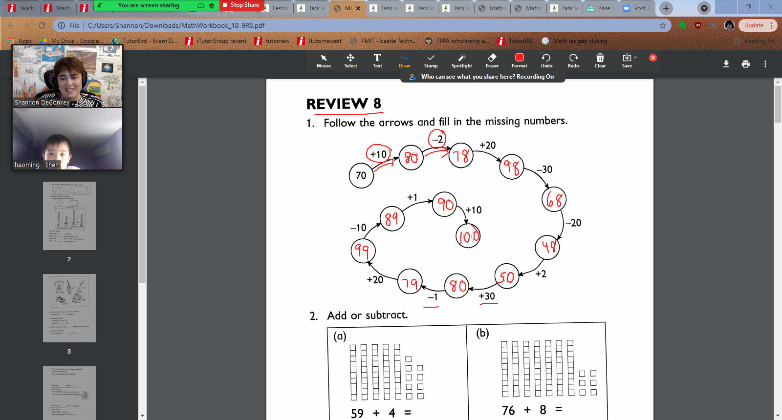Screen dimensions: 782x420
Task: Switch to the first Teach tab
Action: pos(21,8)
